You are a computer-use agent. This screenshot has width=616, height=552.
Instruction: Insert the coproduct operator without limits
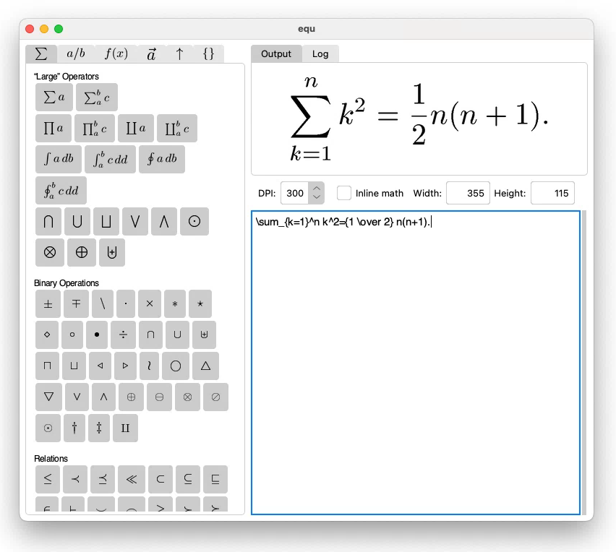click(135, 128)
